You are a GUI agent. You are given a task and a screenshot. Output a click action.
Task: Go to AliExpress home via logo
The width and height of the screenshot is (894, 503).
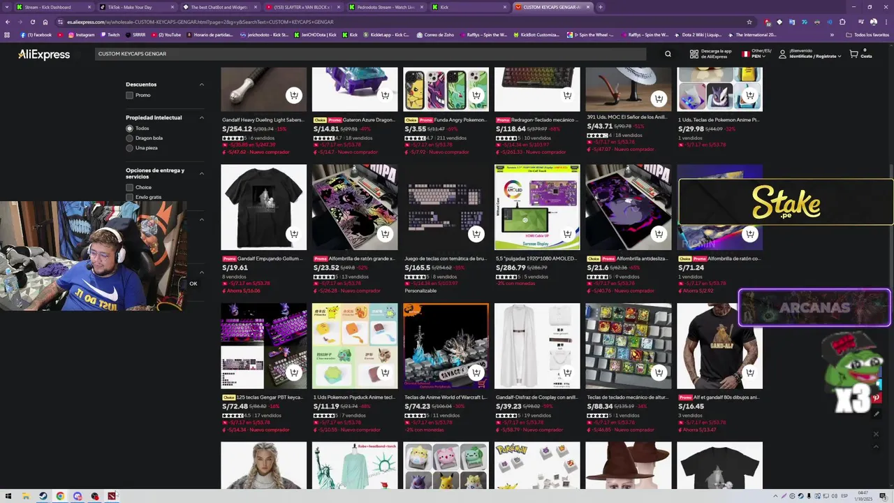44,54
